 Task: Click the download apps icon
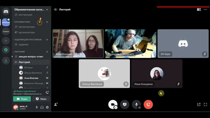pyautogui.click(x=6, y=61)
